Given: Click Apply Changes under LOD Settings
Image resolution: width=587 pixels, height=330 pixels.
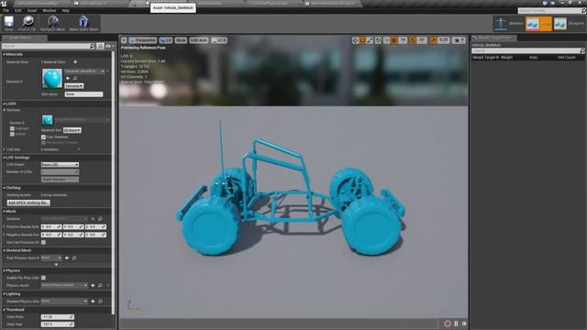Looking at the screenshot, I should (60, 180).
